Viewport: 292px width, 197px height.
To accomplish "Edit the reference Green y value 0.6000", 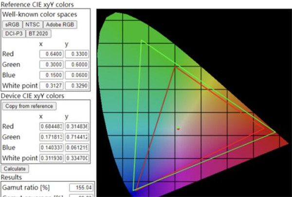I will point(76,64).
